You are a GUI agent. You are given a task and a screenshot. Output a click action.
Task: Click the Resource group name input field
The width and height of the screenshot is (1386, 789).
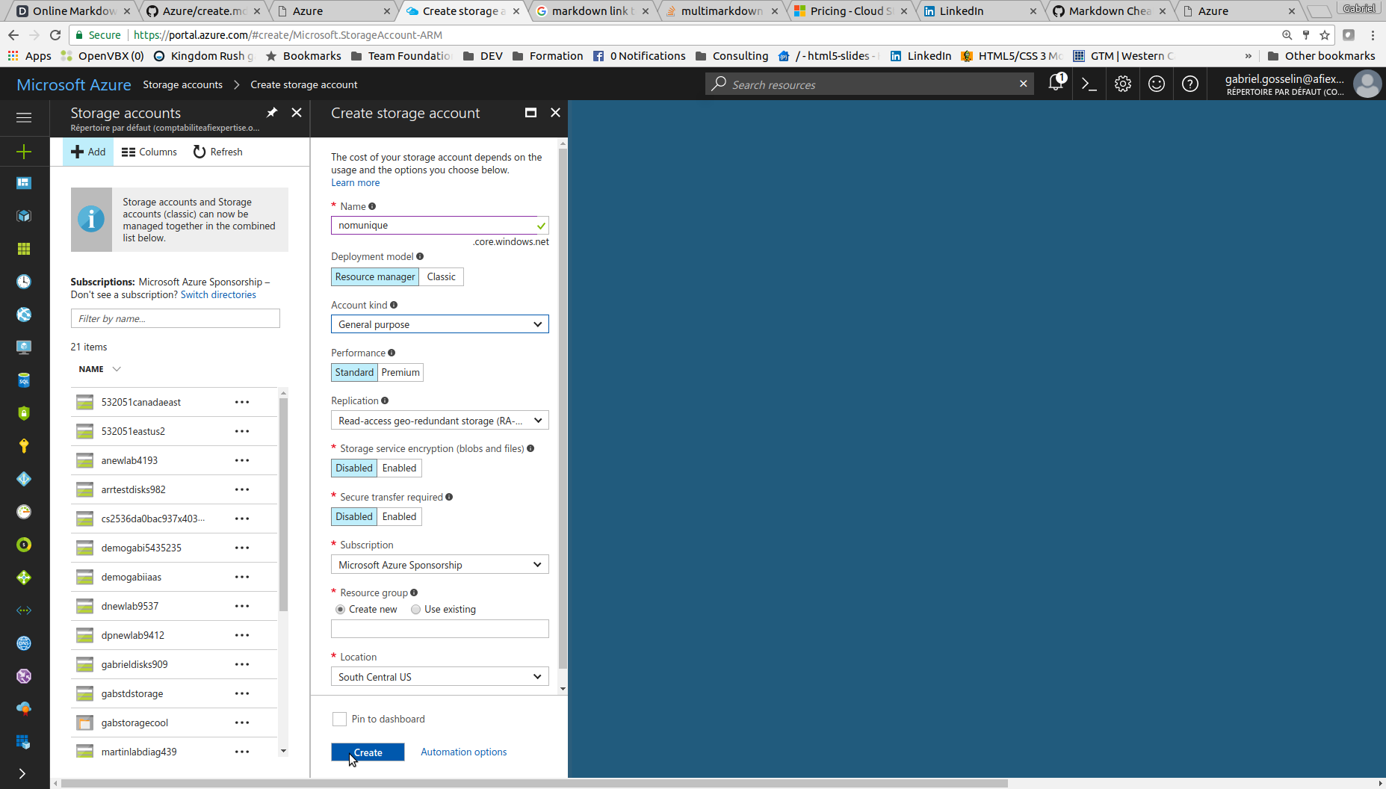(x=439, y=629)
